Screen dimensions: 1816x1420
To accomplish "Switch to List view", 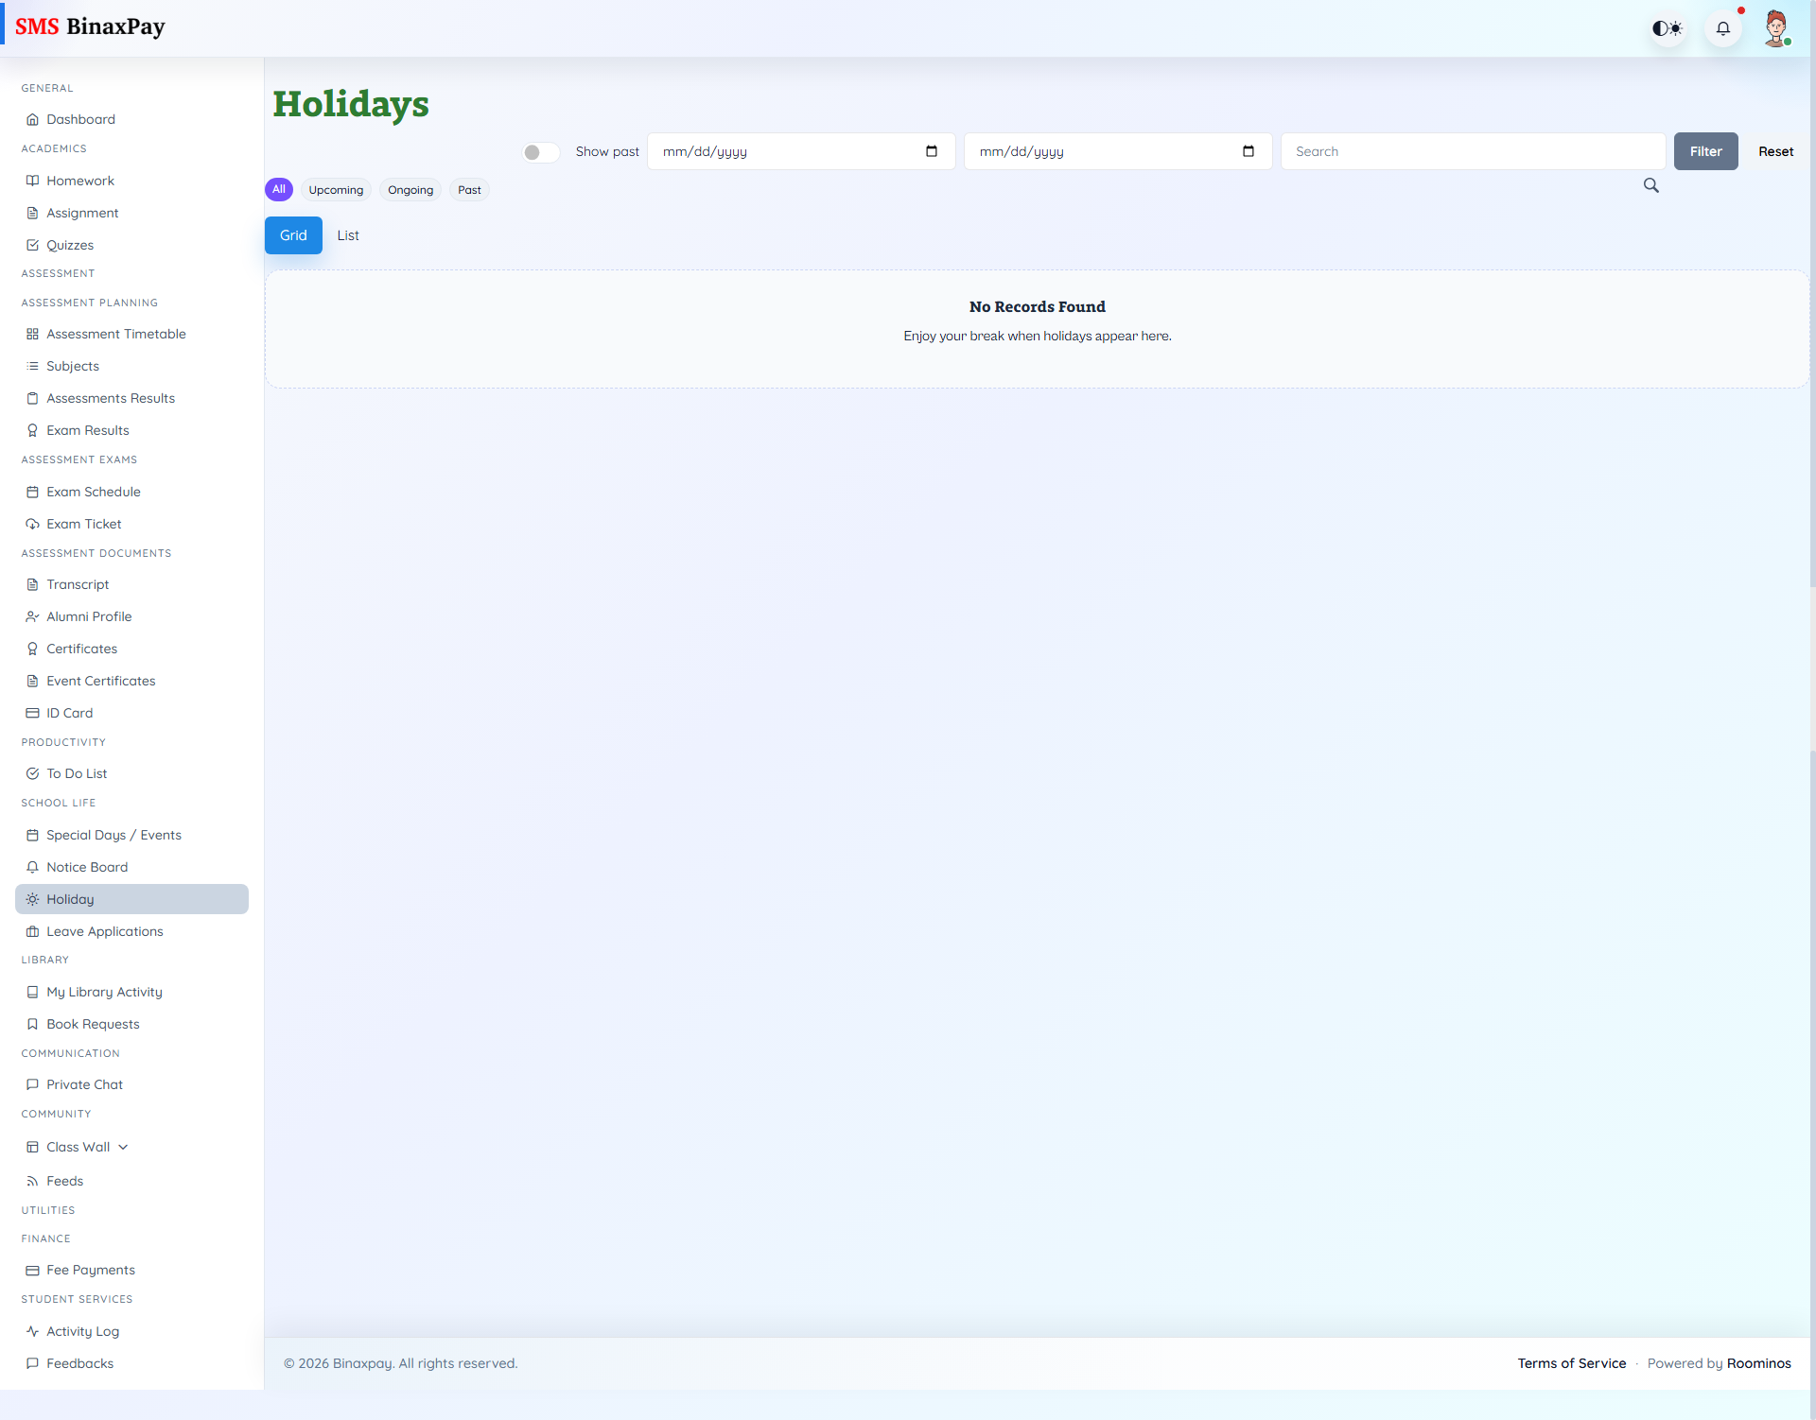I will point(347,234).
